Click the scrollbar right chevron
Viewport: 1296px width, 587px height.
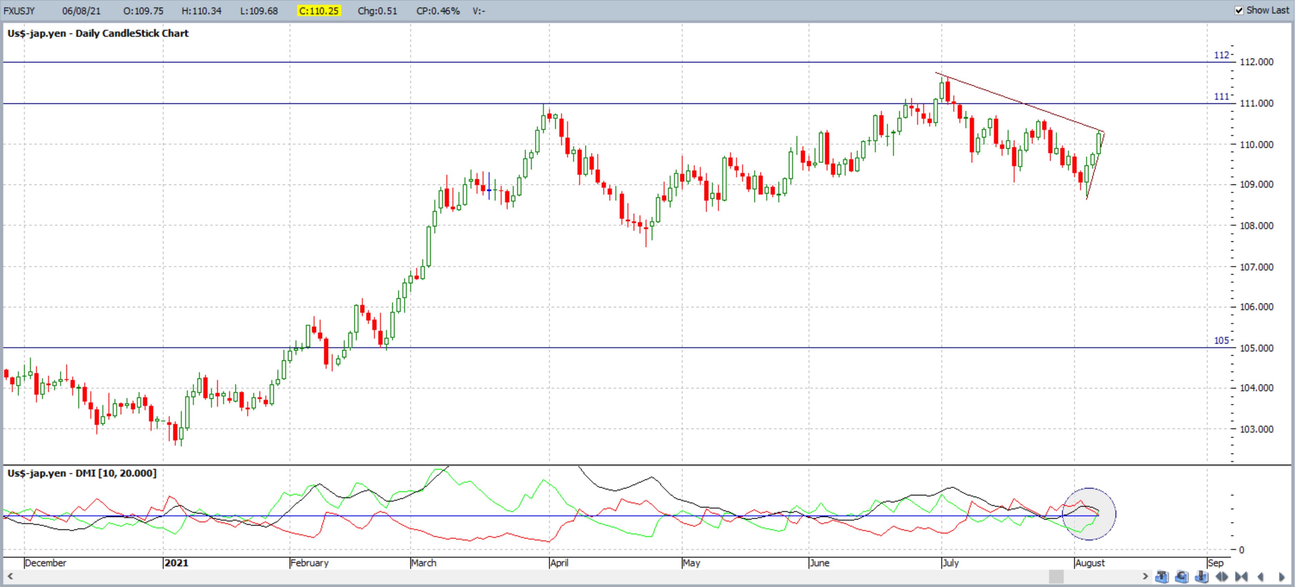pyautogui.click(x=1145, y=576)
